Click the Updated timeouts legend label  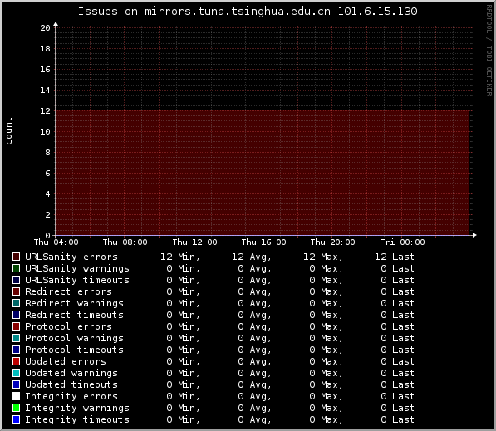click(71, 384)
